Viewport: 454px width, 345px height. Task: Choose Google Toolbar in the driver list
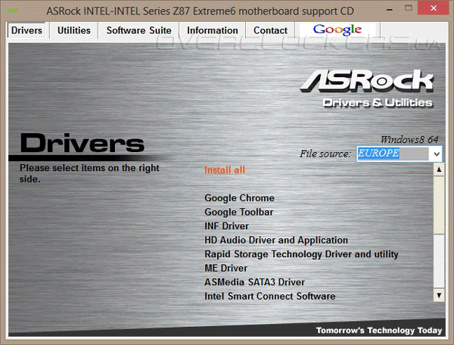pos(238,212)
